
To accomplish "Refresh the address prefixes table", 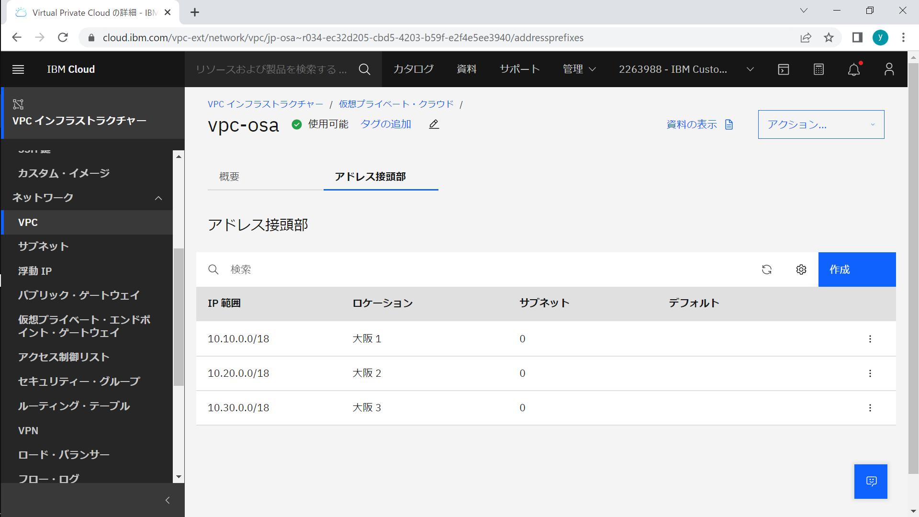I will click(767, 270).
